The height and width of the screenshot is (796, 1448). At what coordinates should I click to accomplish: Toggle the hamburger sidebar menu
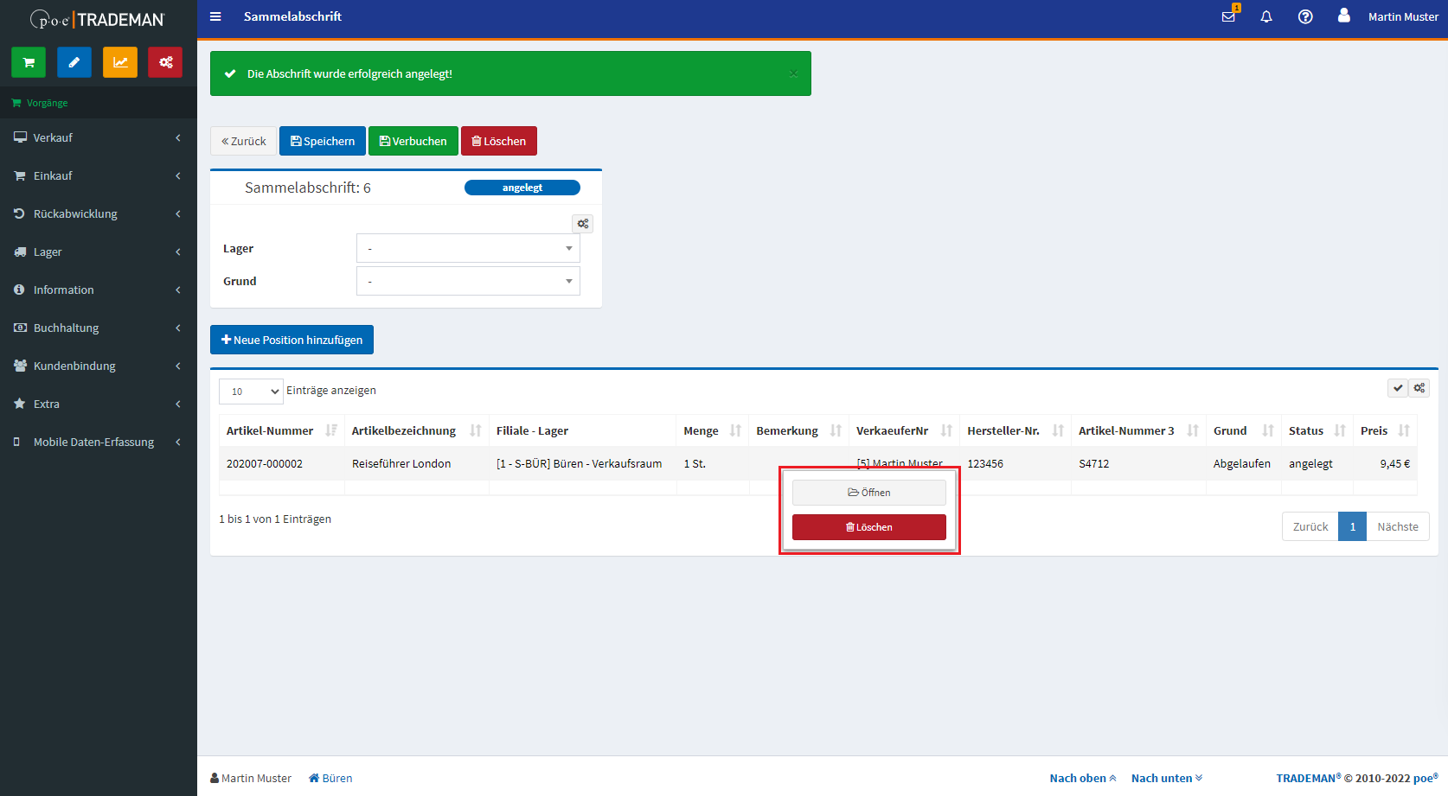pyautogui.click(x=215, y=16)
